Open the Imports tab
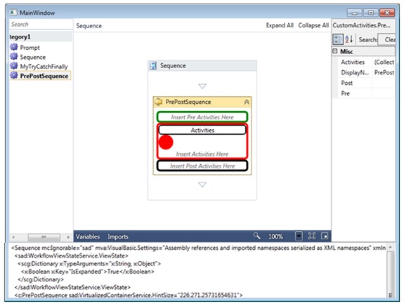 pyautogui.click(x=118, y=237)
